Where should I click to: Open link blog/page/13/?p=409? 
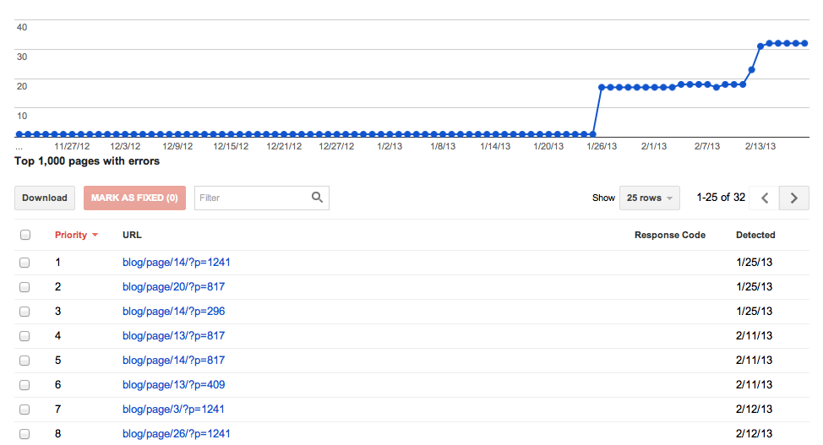pyautogui.click(x=173, y=385)
